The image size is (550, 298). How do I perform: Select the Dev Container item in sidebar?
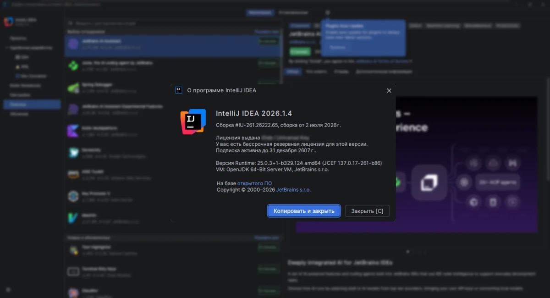pyautogui.click(x=32, y=76)
